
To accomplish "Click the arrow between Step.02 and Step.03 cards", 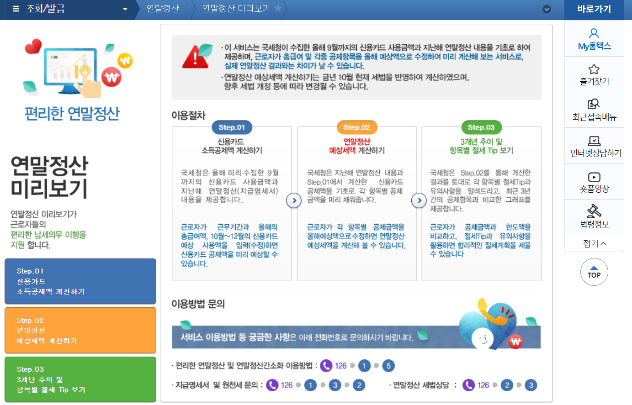I will [419, 200].
